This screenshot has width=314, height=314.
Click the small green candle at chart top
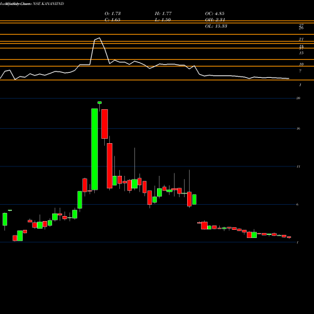(100, 102)
